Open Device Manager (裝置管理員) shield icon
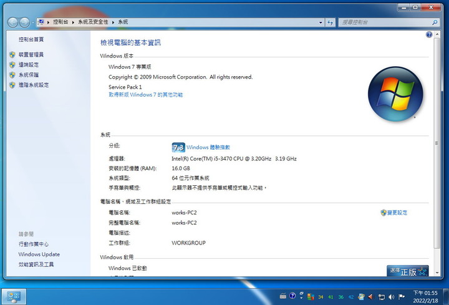 coord(12,54)
